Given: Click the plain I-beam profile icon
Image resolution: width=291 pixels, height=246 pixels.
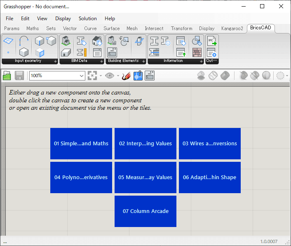Looking at the screenshot, I should [154, 41].
